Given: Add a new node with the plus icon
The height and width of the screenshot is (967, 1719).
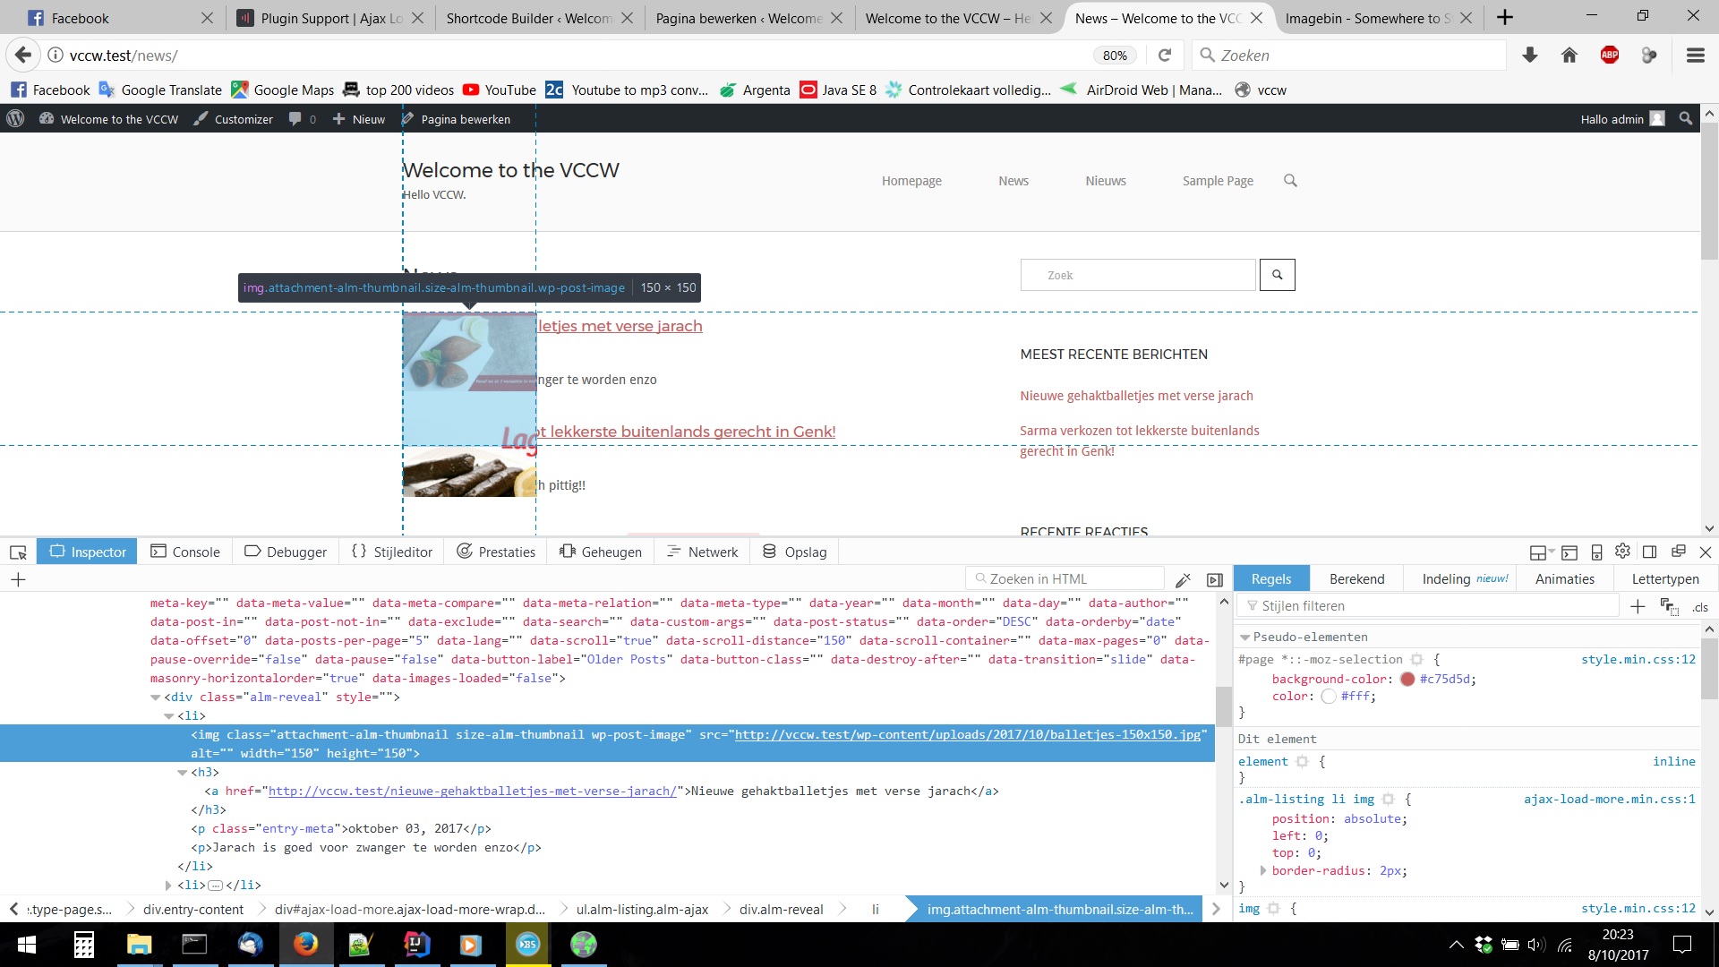Looking at the screenshot, I should click(x=18, y=579).
